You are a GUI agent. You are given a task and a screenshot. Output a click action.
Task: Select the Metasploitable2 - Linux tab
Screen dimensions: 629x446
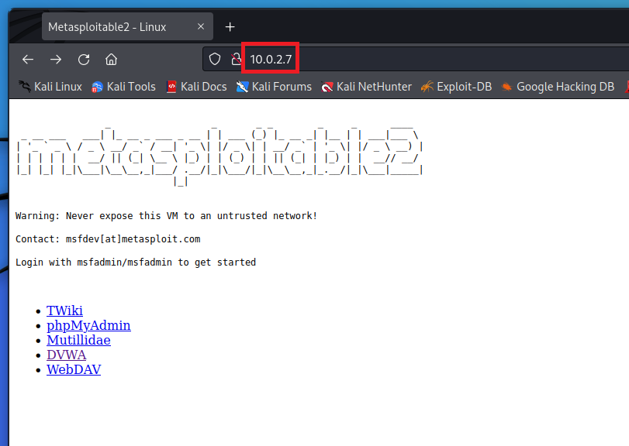coord(127,26)
